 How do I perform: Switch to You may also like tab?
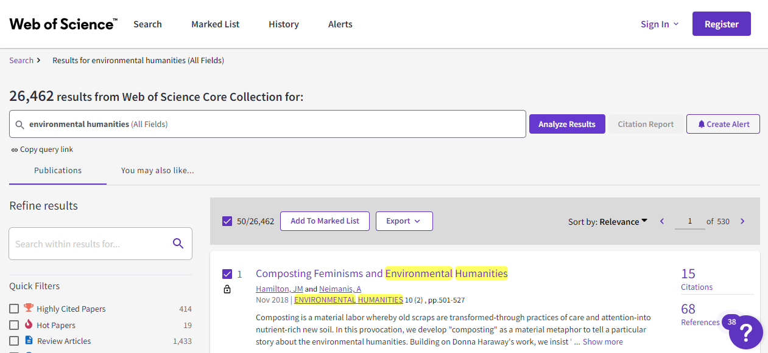click(158, 171)
